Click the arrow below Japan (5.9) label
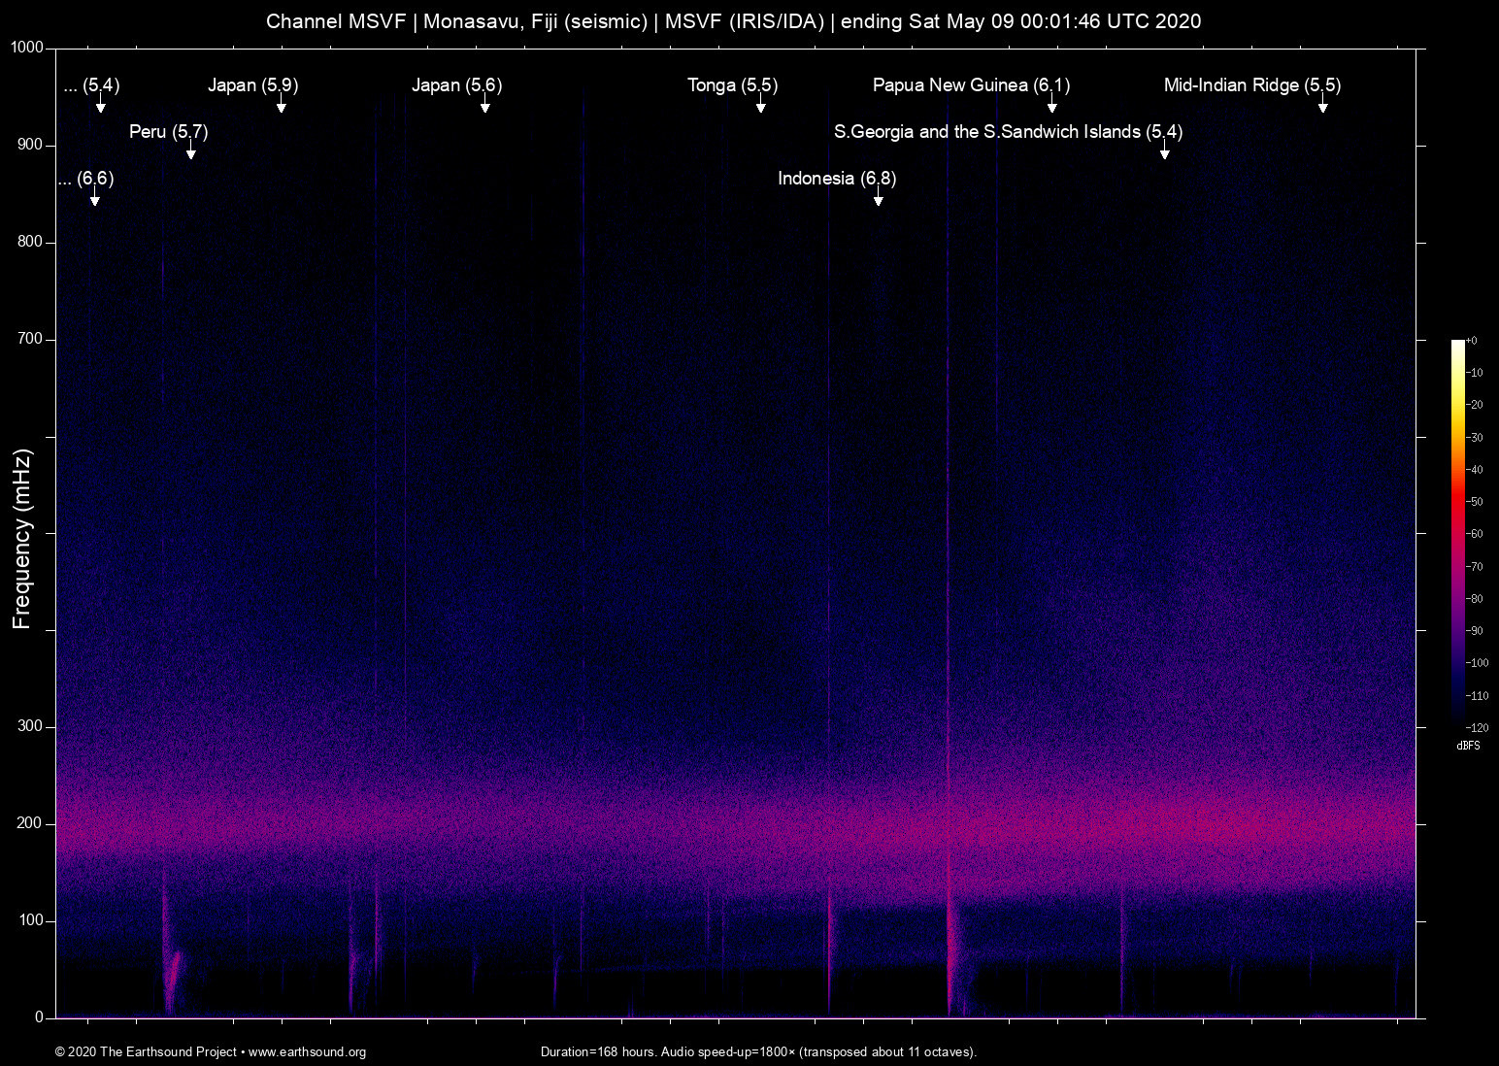This screenshot has width=1499, height=1066. point(281,107)
